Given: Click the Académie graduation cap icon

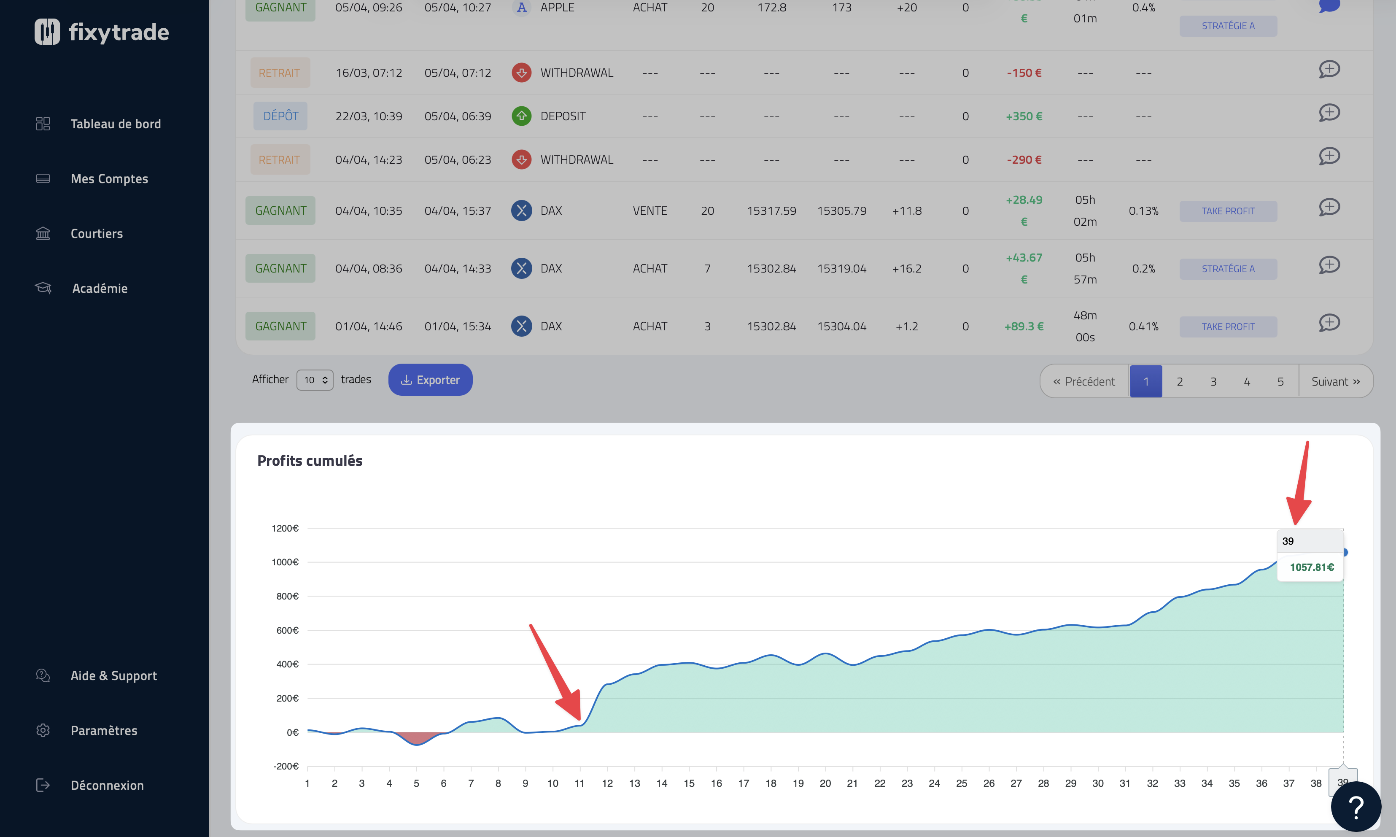Looking at the screenshot, I should [43, 288].
